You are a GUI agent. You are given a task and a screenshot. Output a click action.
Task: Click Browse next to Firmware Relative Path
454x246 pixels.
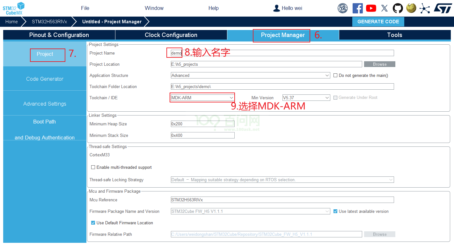[x=380, y=234]
